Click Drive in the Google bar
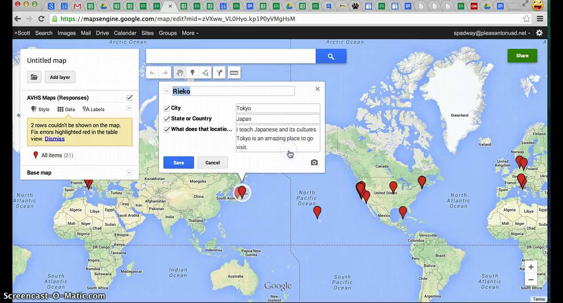The width and height of the screenshot is (563, 303). (x=102, y=33)
